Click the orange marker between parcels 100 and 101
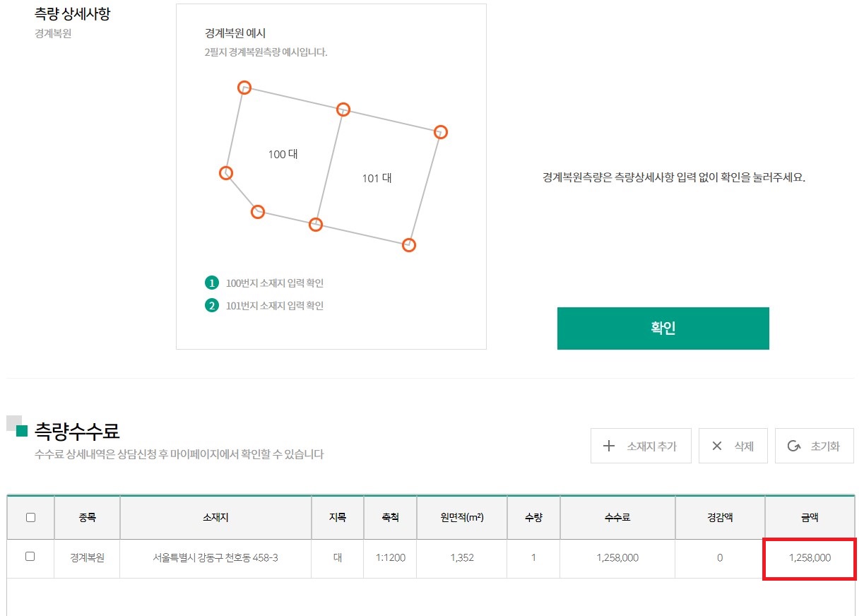Image resolution: width=864 pixels, height=616 pixels. point(343,109)
